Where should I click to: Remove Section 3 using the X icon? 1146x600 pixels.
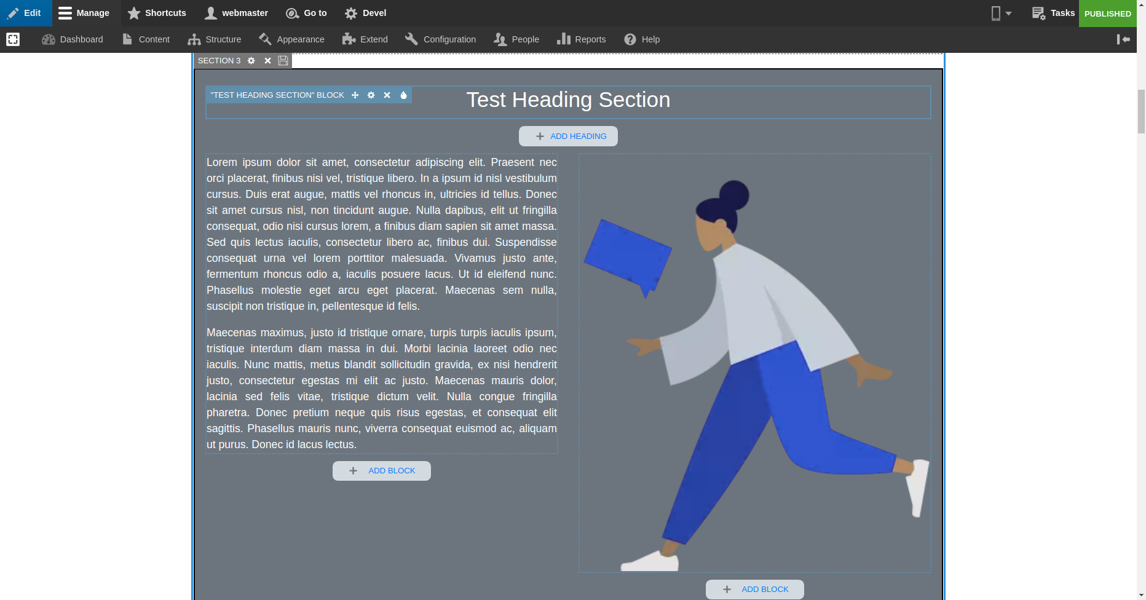pyautogui.click(x=267, y=61)
